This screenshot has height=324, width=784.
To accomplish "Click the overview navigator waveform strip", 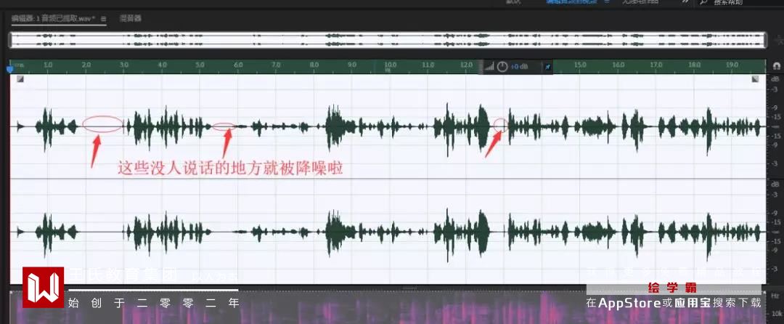I will click(388, 40).
